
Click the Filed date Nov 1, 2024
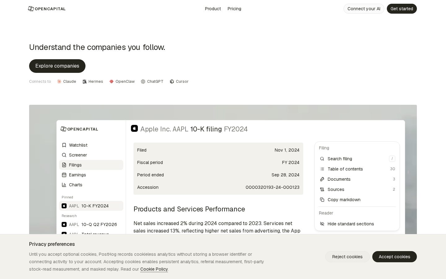(287, 150)
